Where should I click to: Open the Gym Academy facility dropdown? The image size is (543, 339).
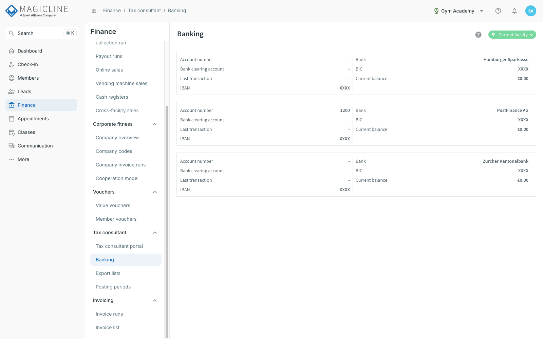click(458, 11)
